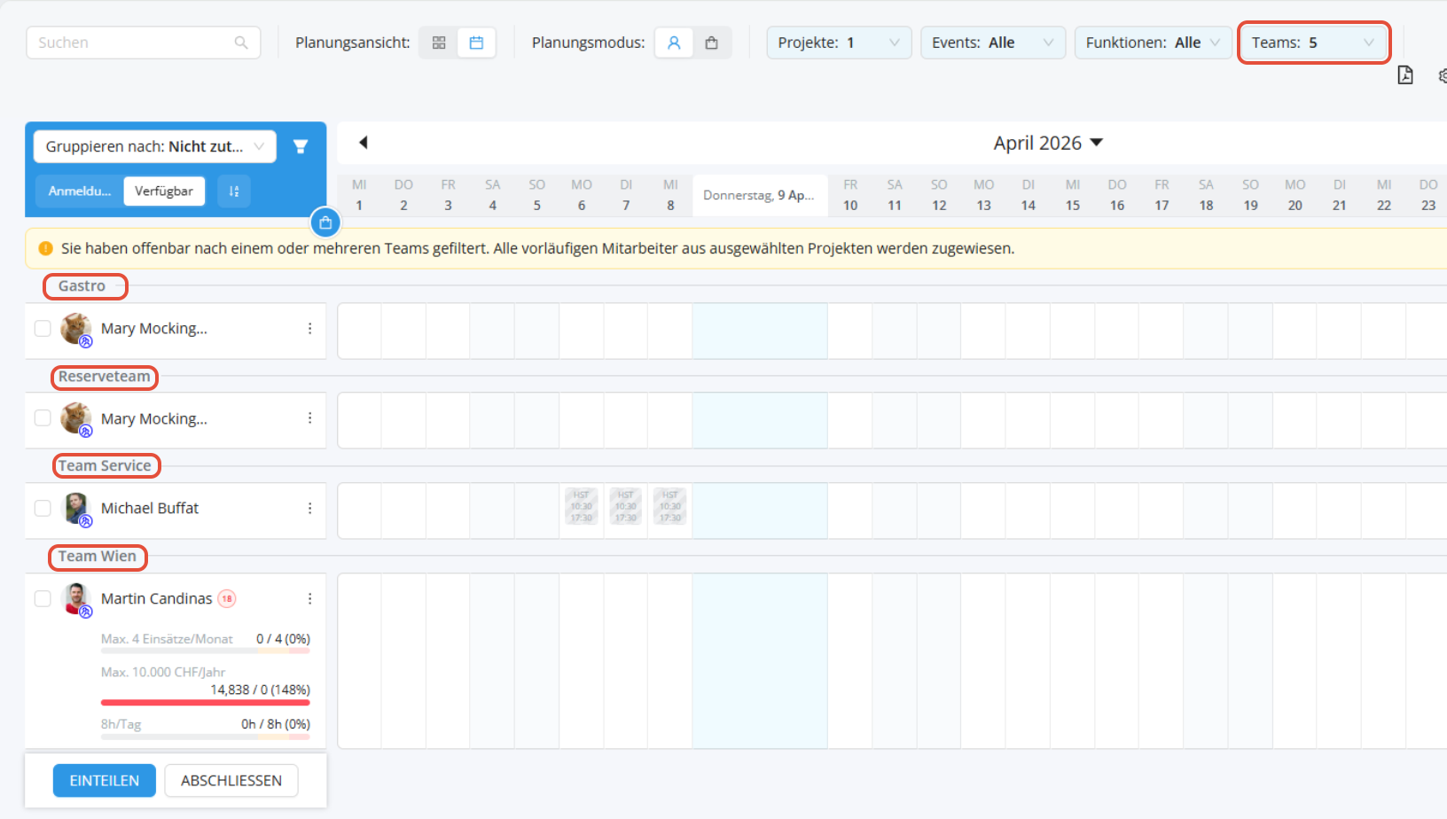The width and height of the screenshot is (1447, 819).
Task: Click Martin Candinas' red 18 badge
Action: [x=227, y=598]
